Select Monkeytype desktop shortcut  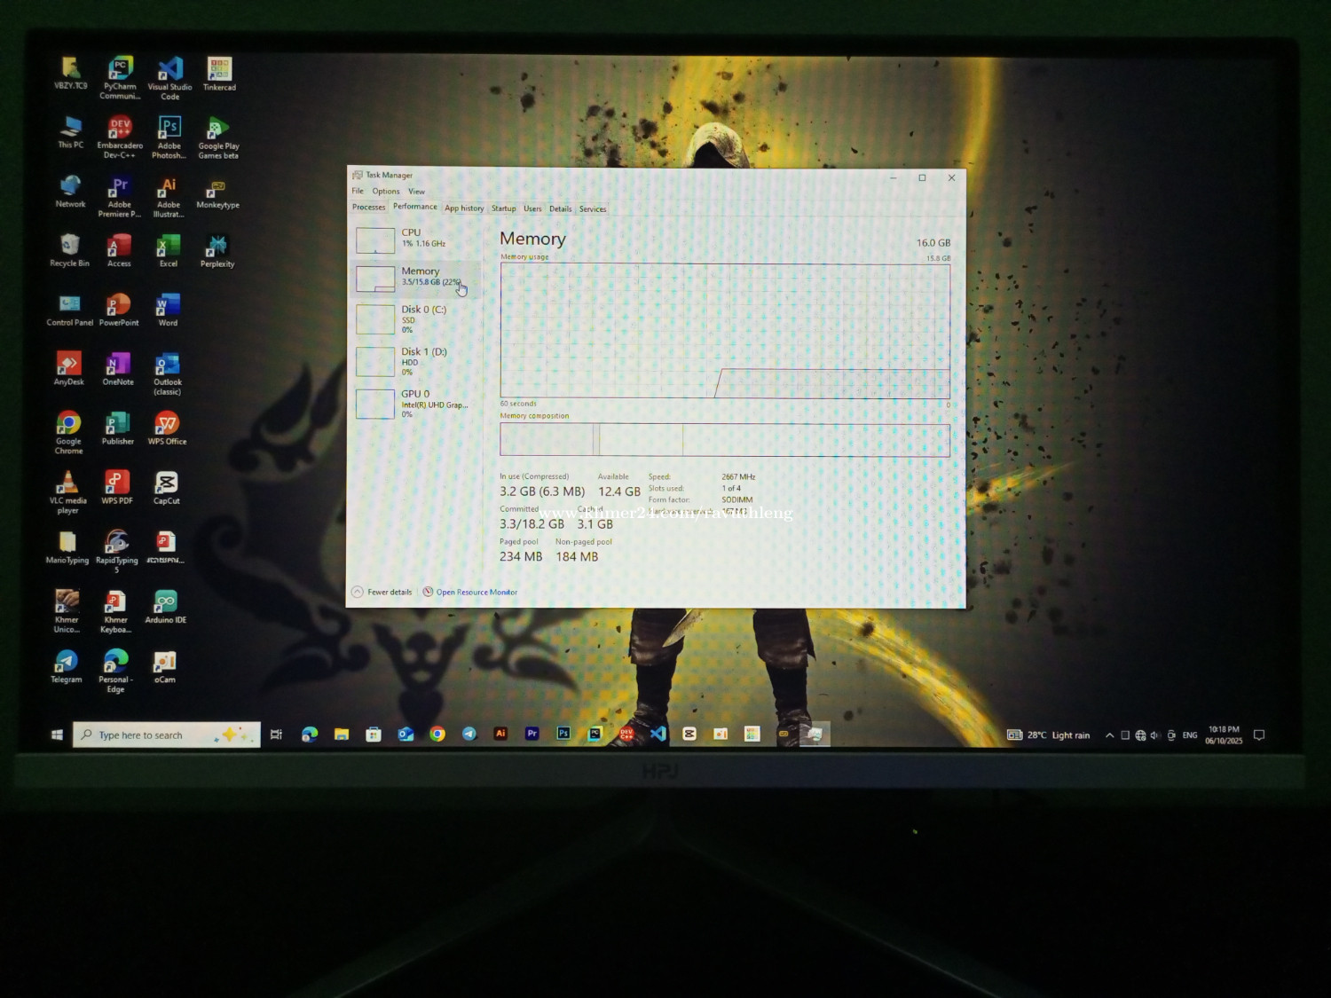pos(217,193)
